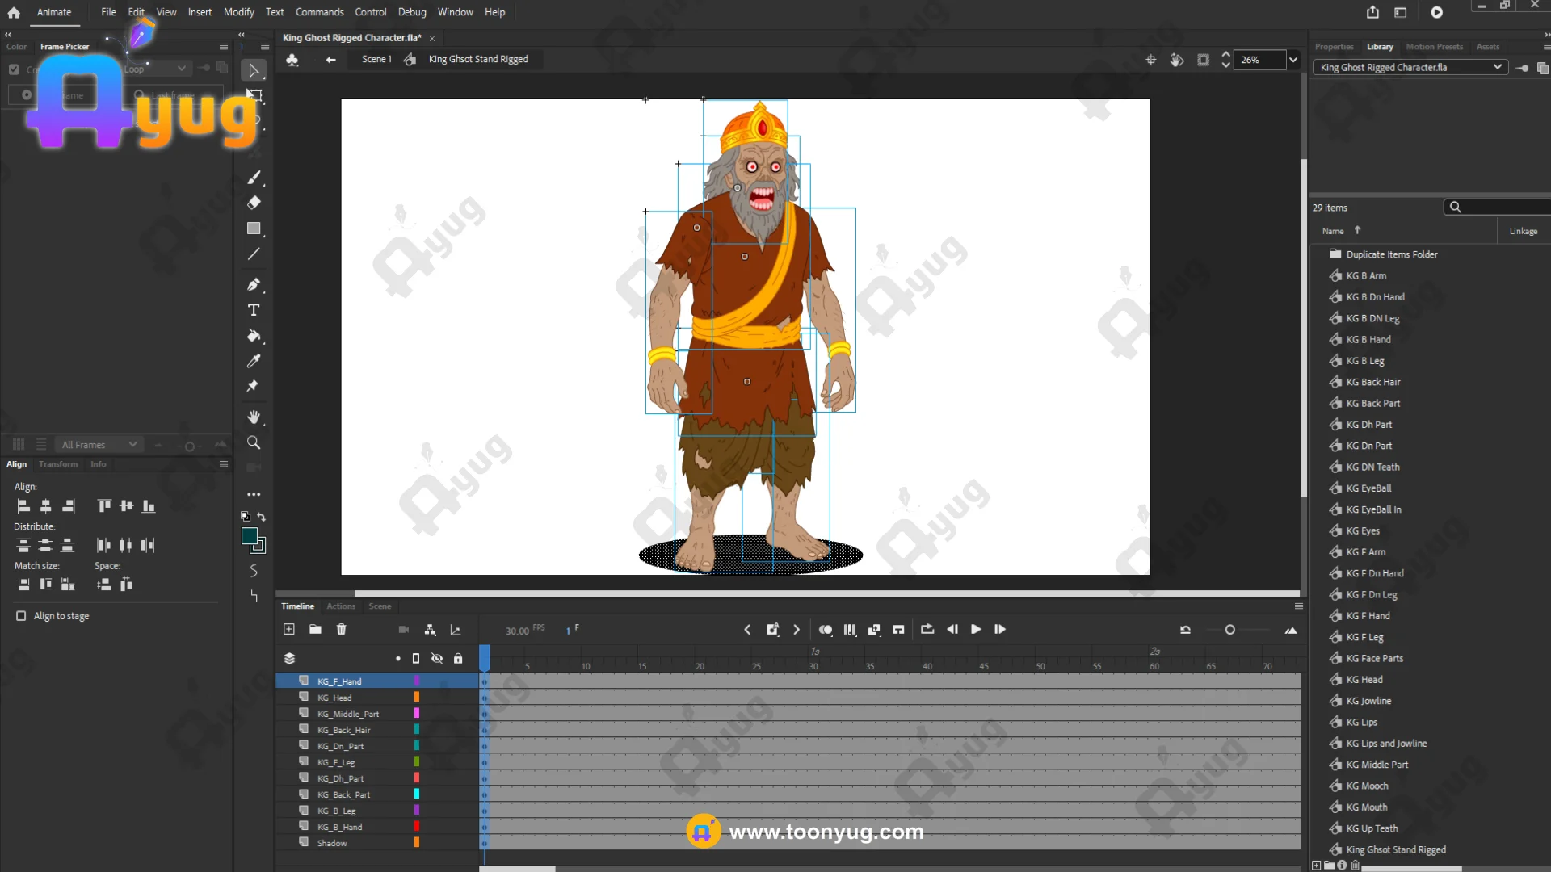Go back to Scene 1 breadcrumb
Screen dimensions: 1551x872
(376, 59)
